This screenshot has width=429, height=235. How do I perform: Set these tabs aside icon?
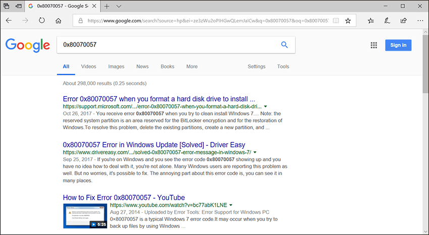click(19, 6)
